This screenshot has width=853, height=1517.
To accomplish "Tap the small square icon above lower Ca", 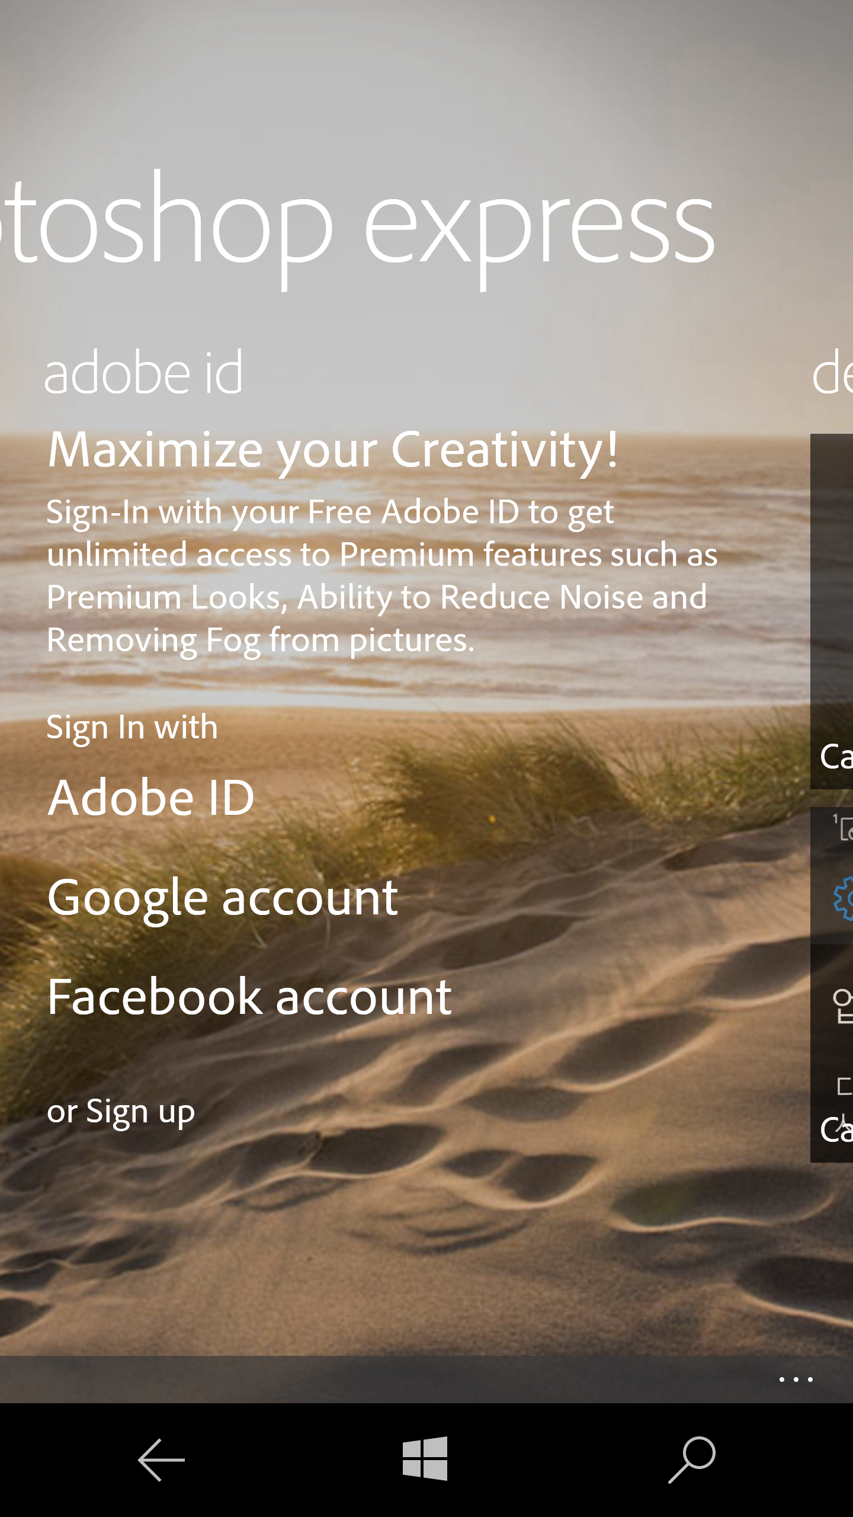I will pyautogui.click(x=845, y=1086).
